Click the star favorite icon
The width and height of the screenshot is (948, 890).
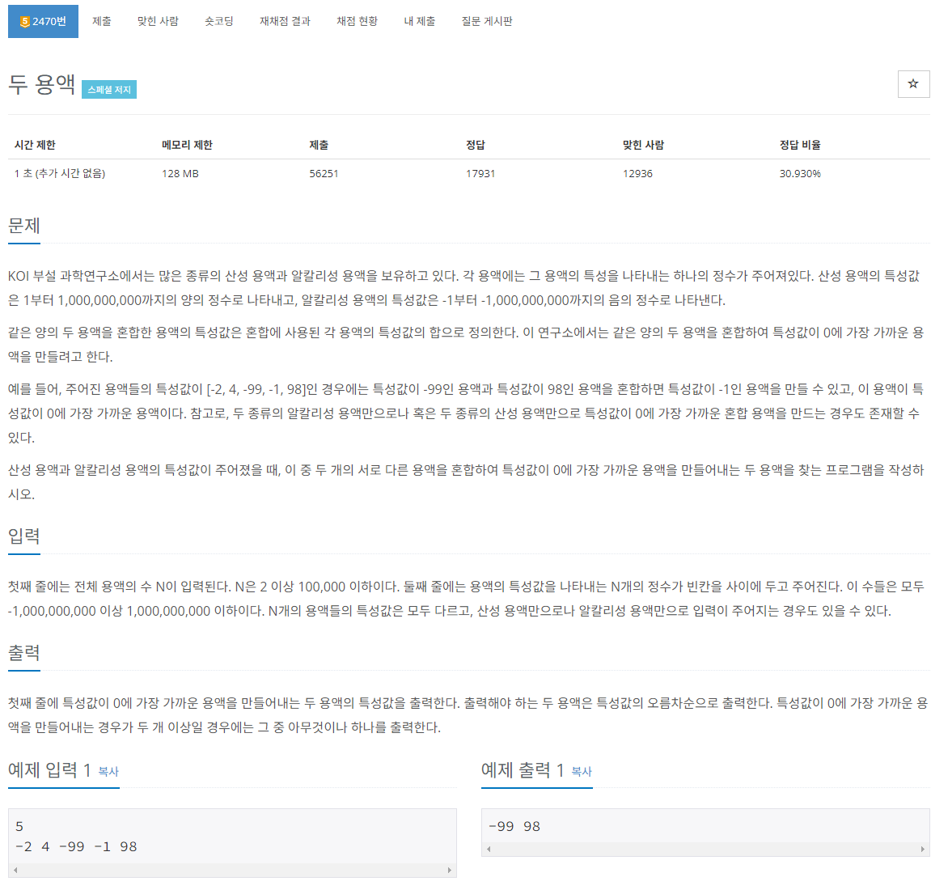[913, 84]
